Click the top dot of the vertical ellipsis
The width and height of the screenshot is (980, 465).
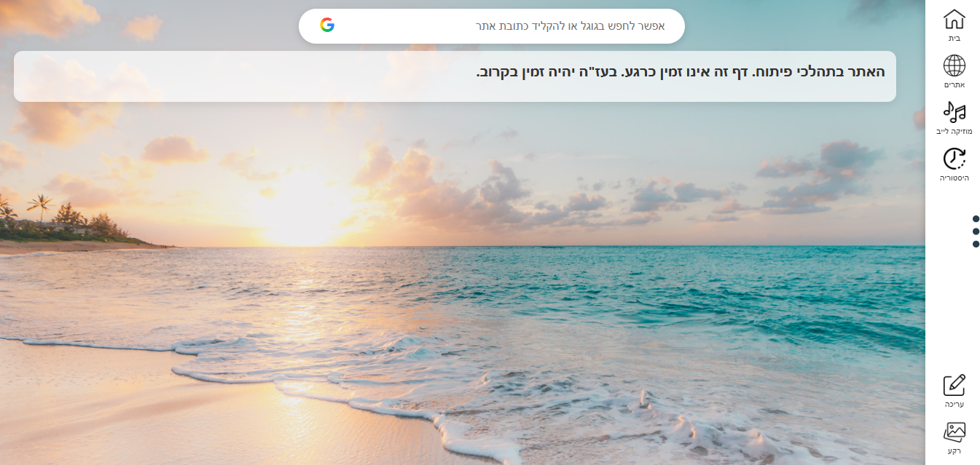tap(976, 218)
